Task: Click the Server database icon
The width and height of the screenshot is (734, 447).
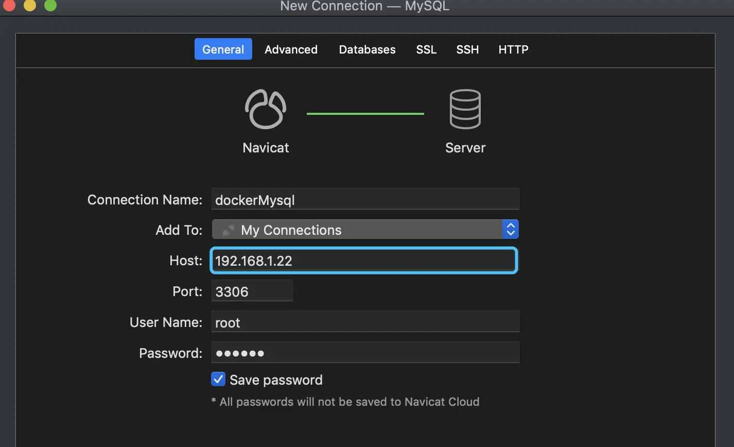Action: (x=465, y=109)
